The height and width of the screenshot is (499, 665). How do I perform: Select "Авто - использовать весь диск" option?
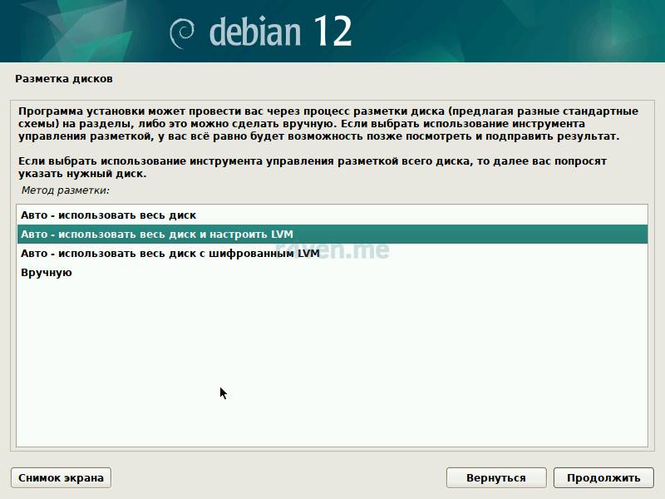(108, 215)
